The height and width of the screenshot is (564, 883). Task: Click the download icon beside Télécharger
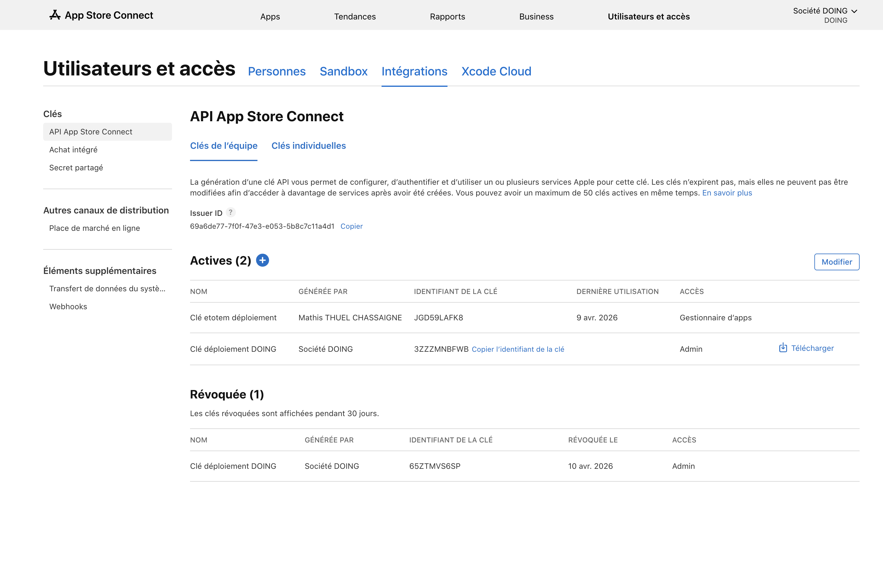783,348
